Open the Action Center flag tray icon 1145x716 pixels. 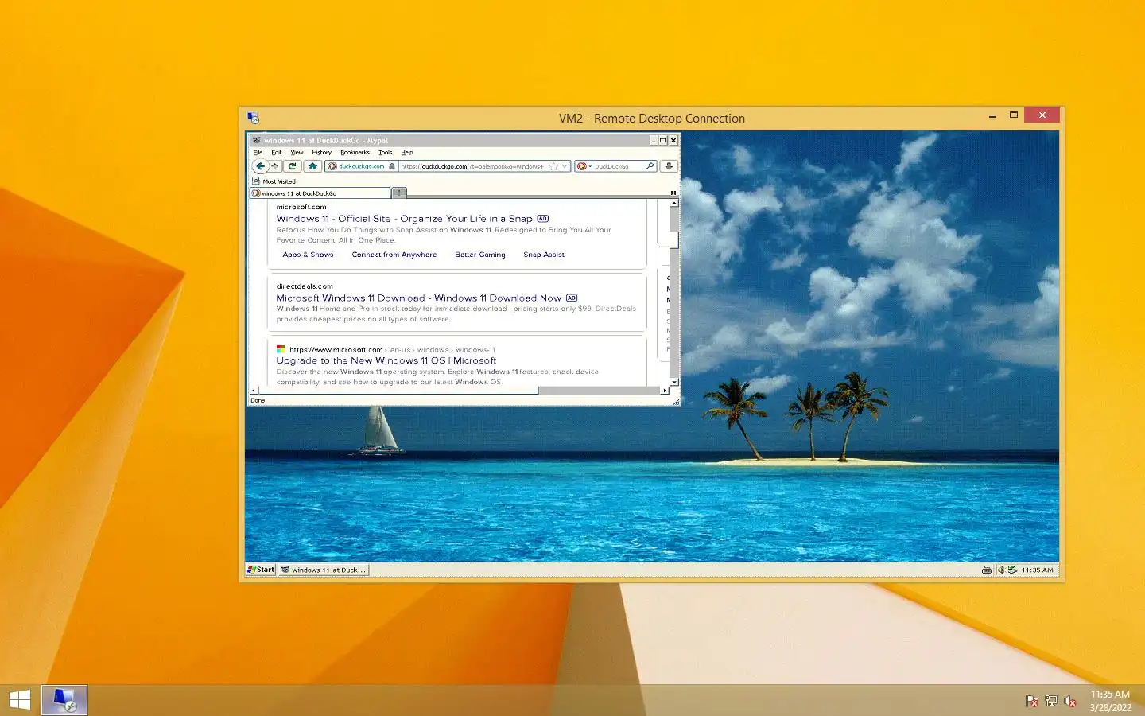pyautogui.click(x=1031, y=701)
